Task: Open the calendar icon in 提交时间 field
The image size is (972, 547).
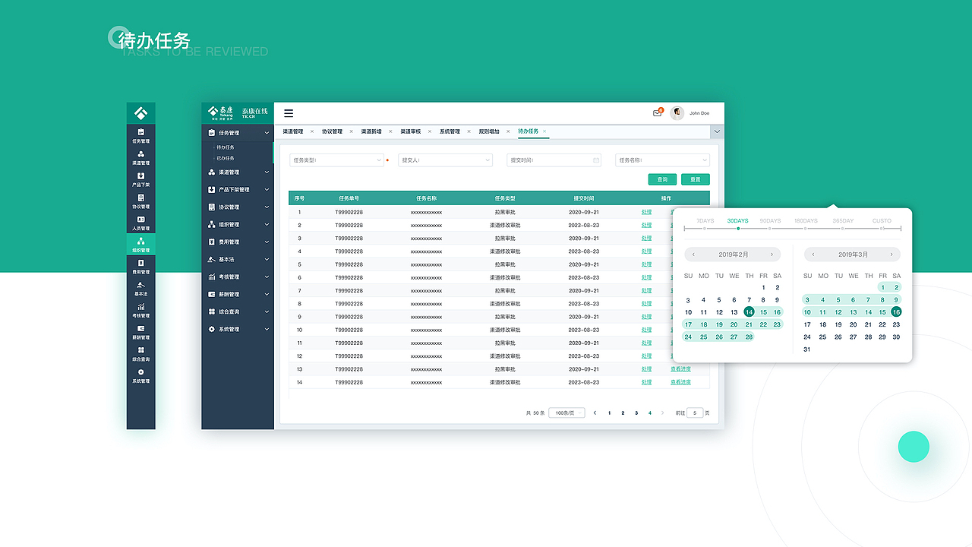Action: 596,160
